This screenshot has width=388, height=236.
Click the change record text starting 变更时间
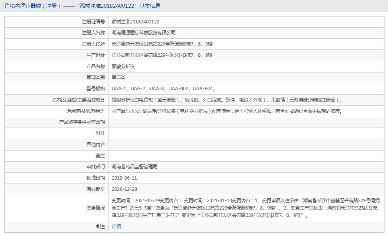click(246, 208)
